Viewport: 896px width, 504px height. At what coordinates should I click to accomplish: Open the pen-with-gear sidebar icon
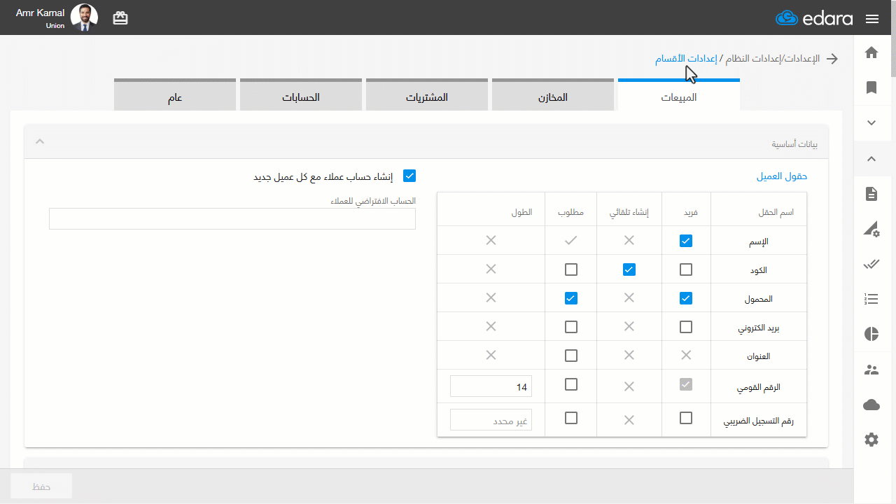(871, 229)
